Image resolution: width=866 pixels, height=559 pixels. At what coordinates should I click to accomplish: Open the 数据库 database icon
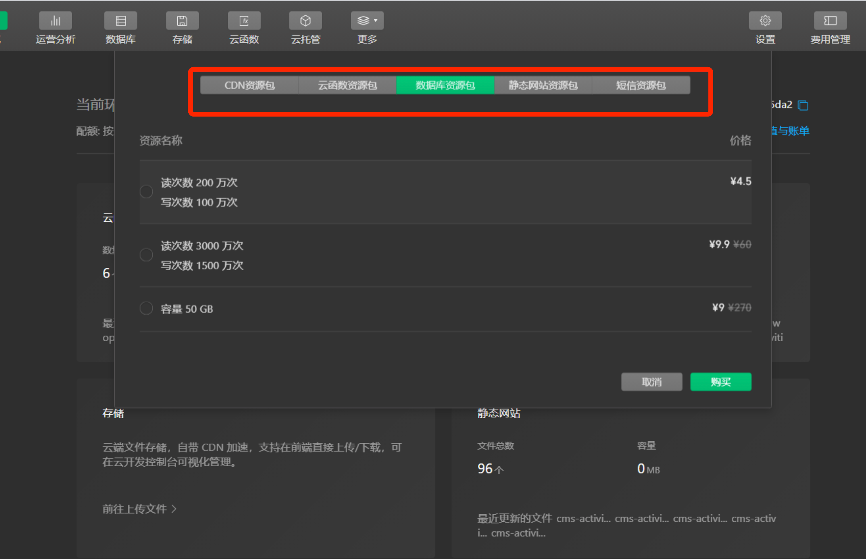click(x=121, y=21)
